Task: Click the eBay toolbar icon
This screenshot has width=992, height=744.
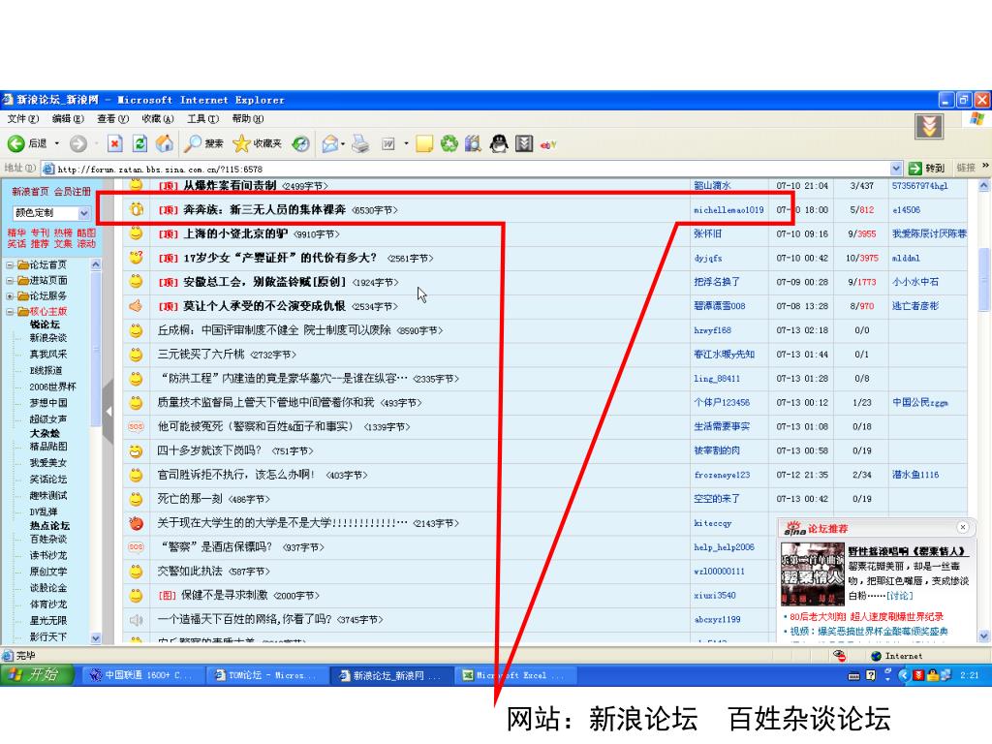Action: coord(548,145)
